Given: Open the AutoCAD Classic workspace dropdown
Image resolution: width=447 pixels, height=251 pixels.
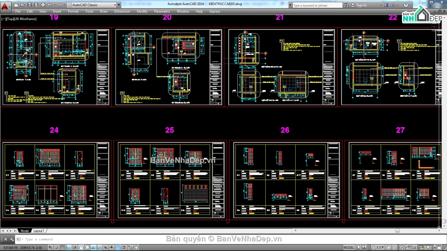Looking at the screenshot, I should pos(114,5).
